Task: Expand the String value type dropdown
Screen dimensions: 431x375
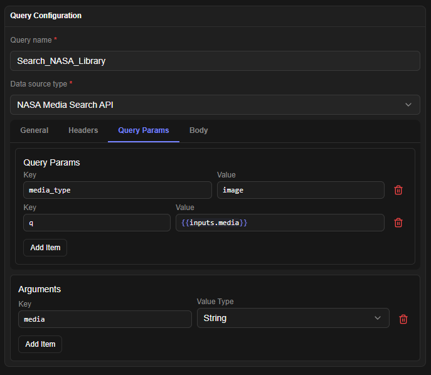Action: [x=293, y=318]
